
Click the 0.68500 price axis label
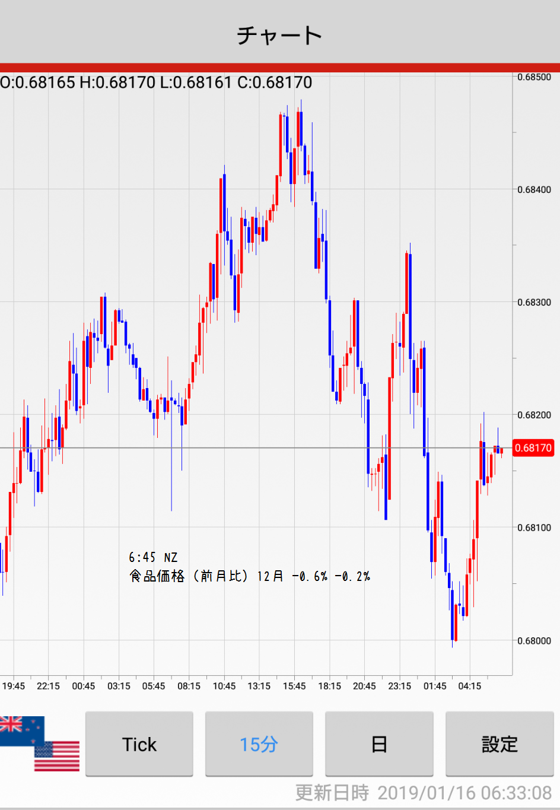(x=534, y=77)
